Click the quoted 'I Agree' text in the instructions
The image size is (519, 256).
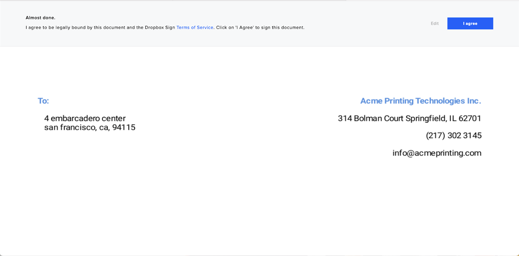coord(245,28)
